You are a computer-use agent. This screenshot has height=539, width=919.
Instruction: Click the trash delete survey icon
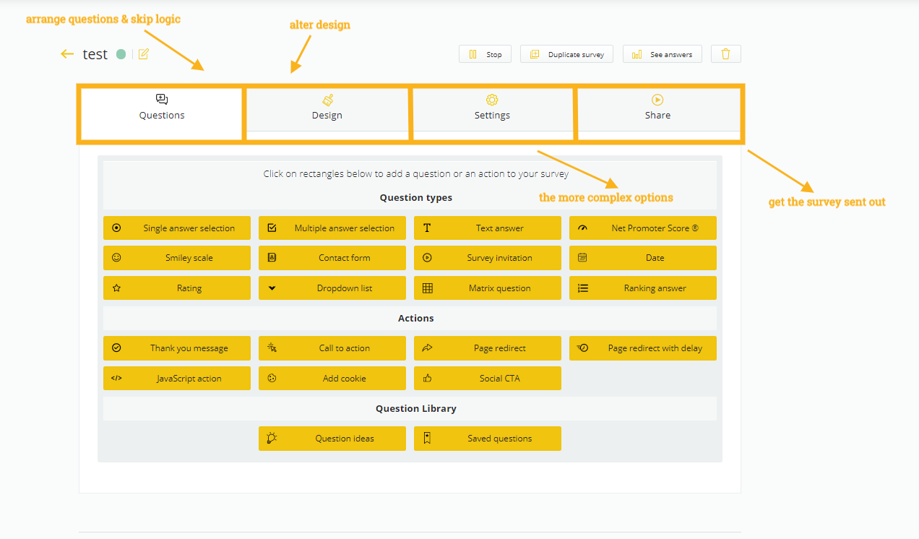(x=726, y=54)
